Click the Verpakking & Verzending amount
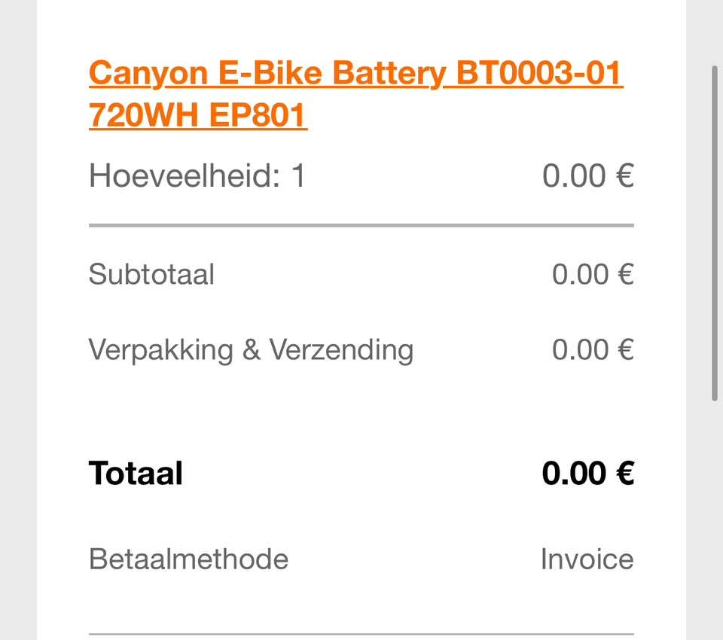The image size is (723, 640). coord(593,349)
